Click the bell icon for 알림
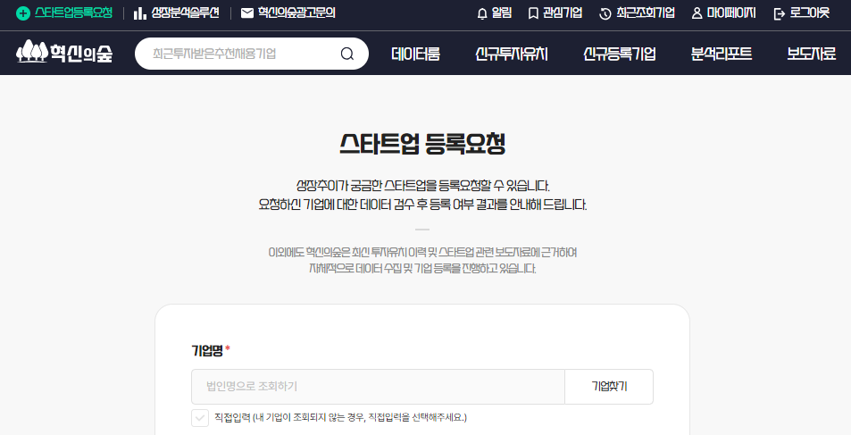851x435 pixels. (482, 13)
